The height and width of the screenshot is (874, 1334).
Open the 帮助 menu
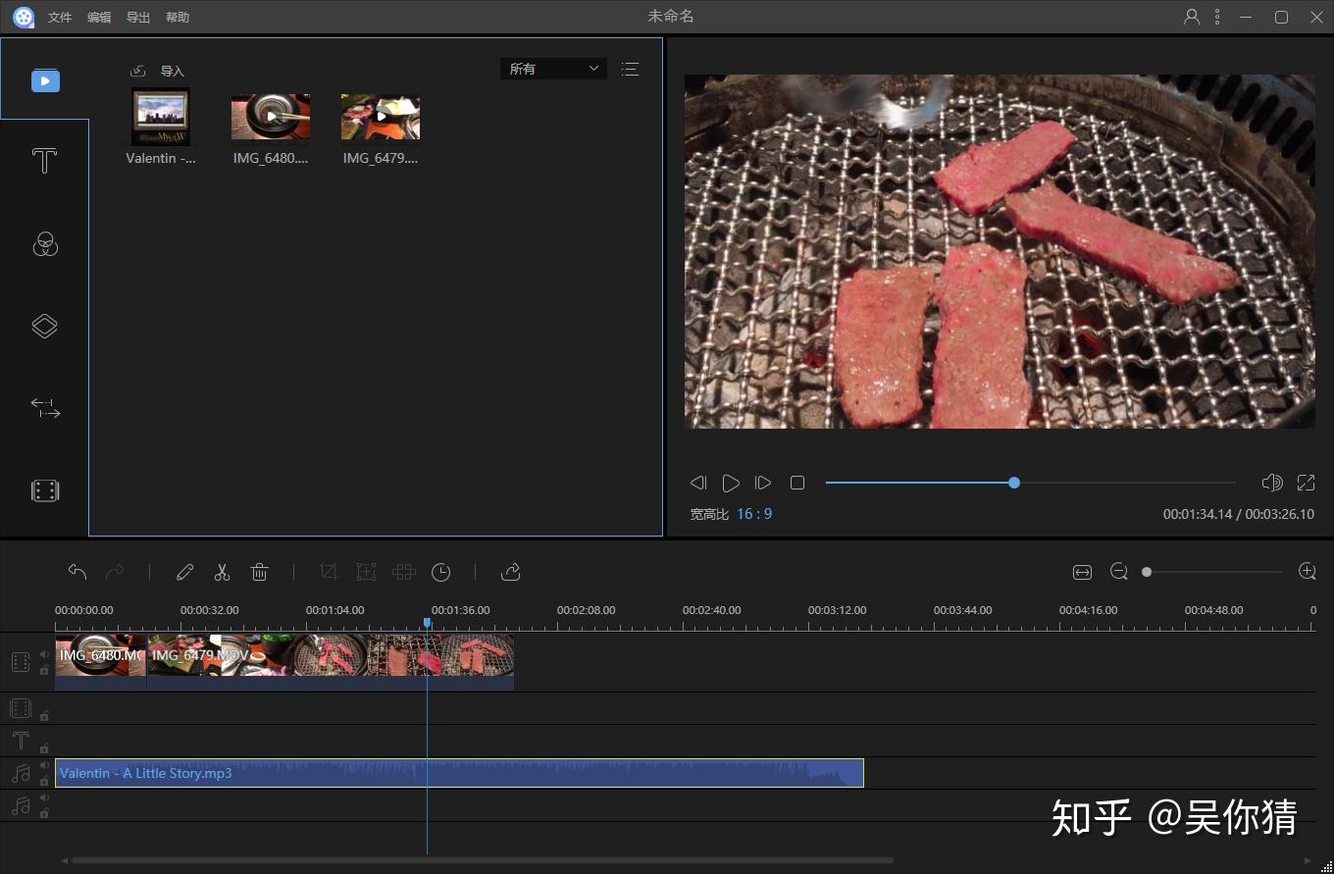(x=178, y=18)
